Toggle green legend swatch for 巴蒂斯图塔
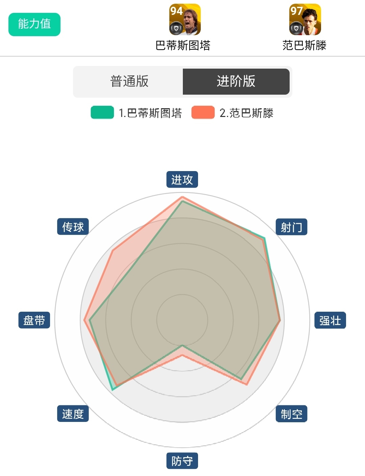 [102, 113]
